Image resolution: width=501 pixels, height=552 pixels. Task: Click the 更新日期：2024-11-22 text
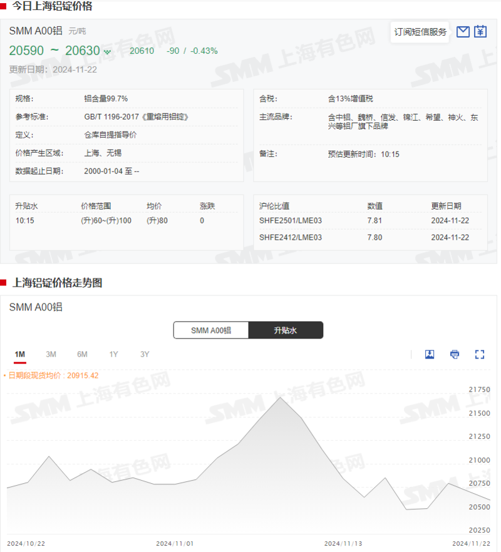pos(53,69)
